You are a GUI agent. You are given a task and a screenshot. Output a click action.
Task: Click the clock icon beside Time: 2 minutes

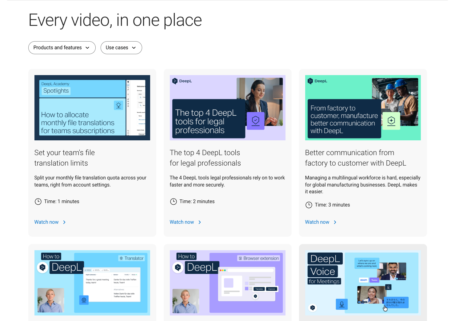tap(174, 202)
